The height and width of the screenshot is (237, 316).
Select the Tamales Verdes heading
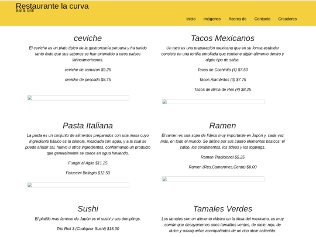click(222, 209)
